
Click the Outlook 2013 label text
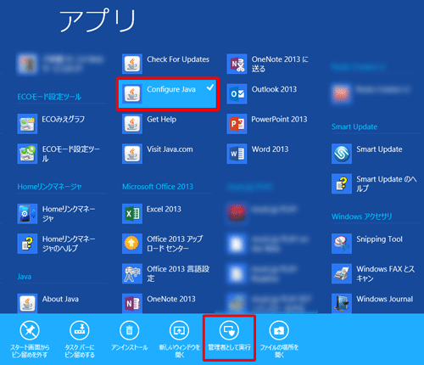(274, 89)
